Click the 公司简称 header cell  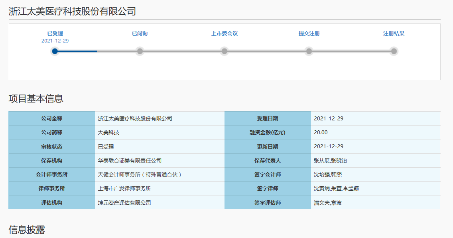click(52, 132)
